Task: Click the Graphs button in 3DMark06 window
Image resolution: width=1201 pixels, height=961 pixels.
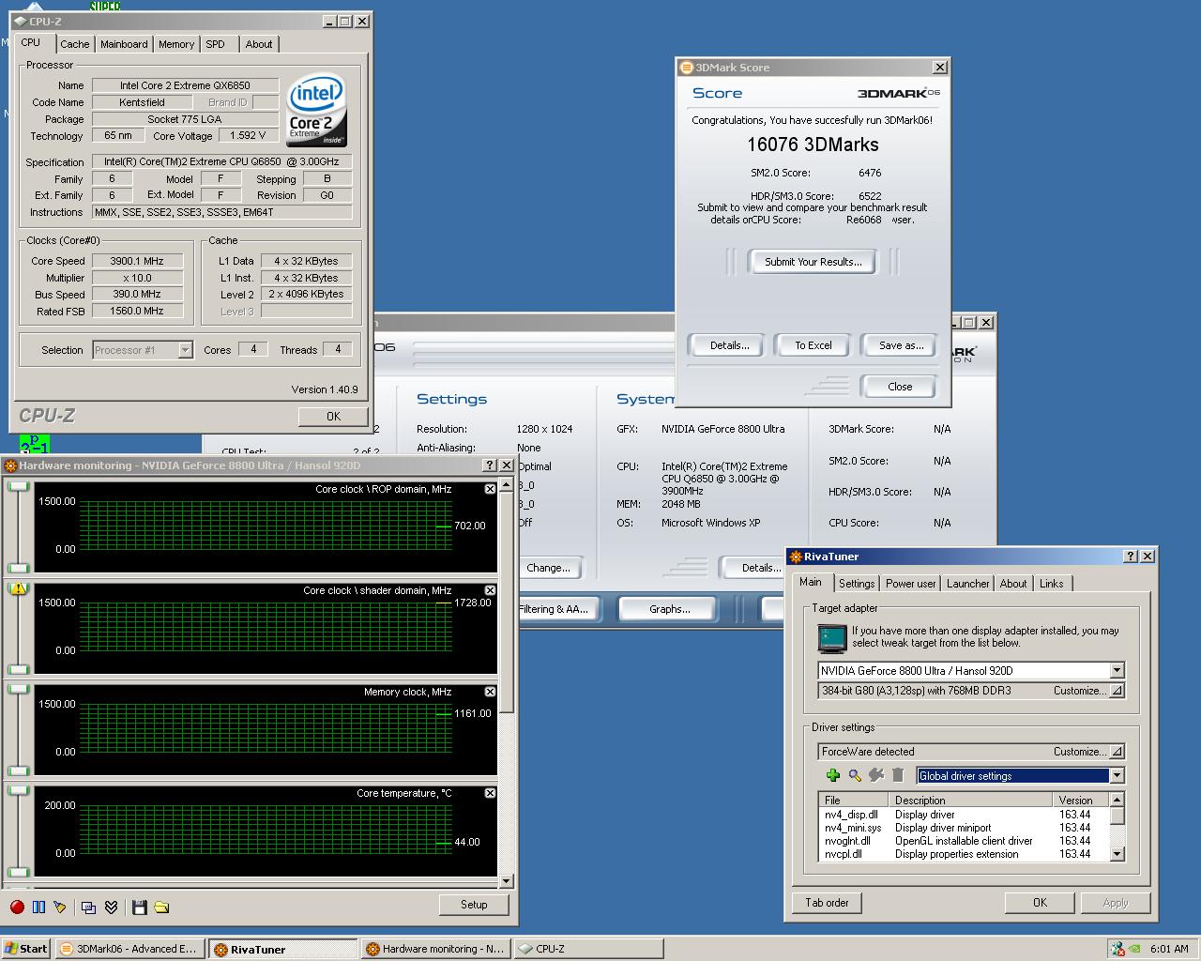Action: pos(669,609)
